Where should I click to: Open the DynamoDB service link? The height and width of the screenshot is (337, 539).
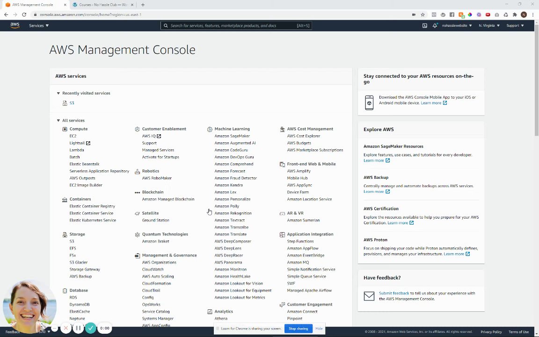tap(80, 304)
